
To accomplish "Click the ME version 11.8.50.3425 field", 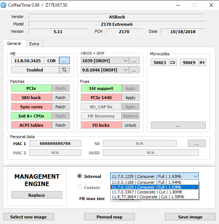I will 28,60.
